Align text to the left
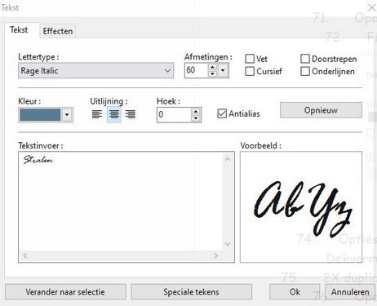 pyautogui.click(x=97, y=114)
